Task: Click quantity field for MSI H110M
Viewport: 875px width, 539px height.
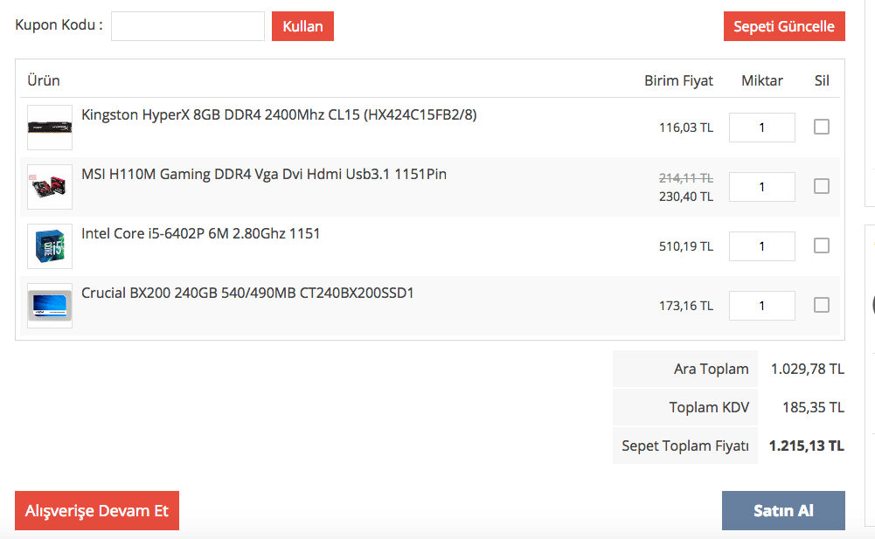Action: pos(761,187)
